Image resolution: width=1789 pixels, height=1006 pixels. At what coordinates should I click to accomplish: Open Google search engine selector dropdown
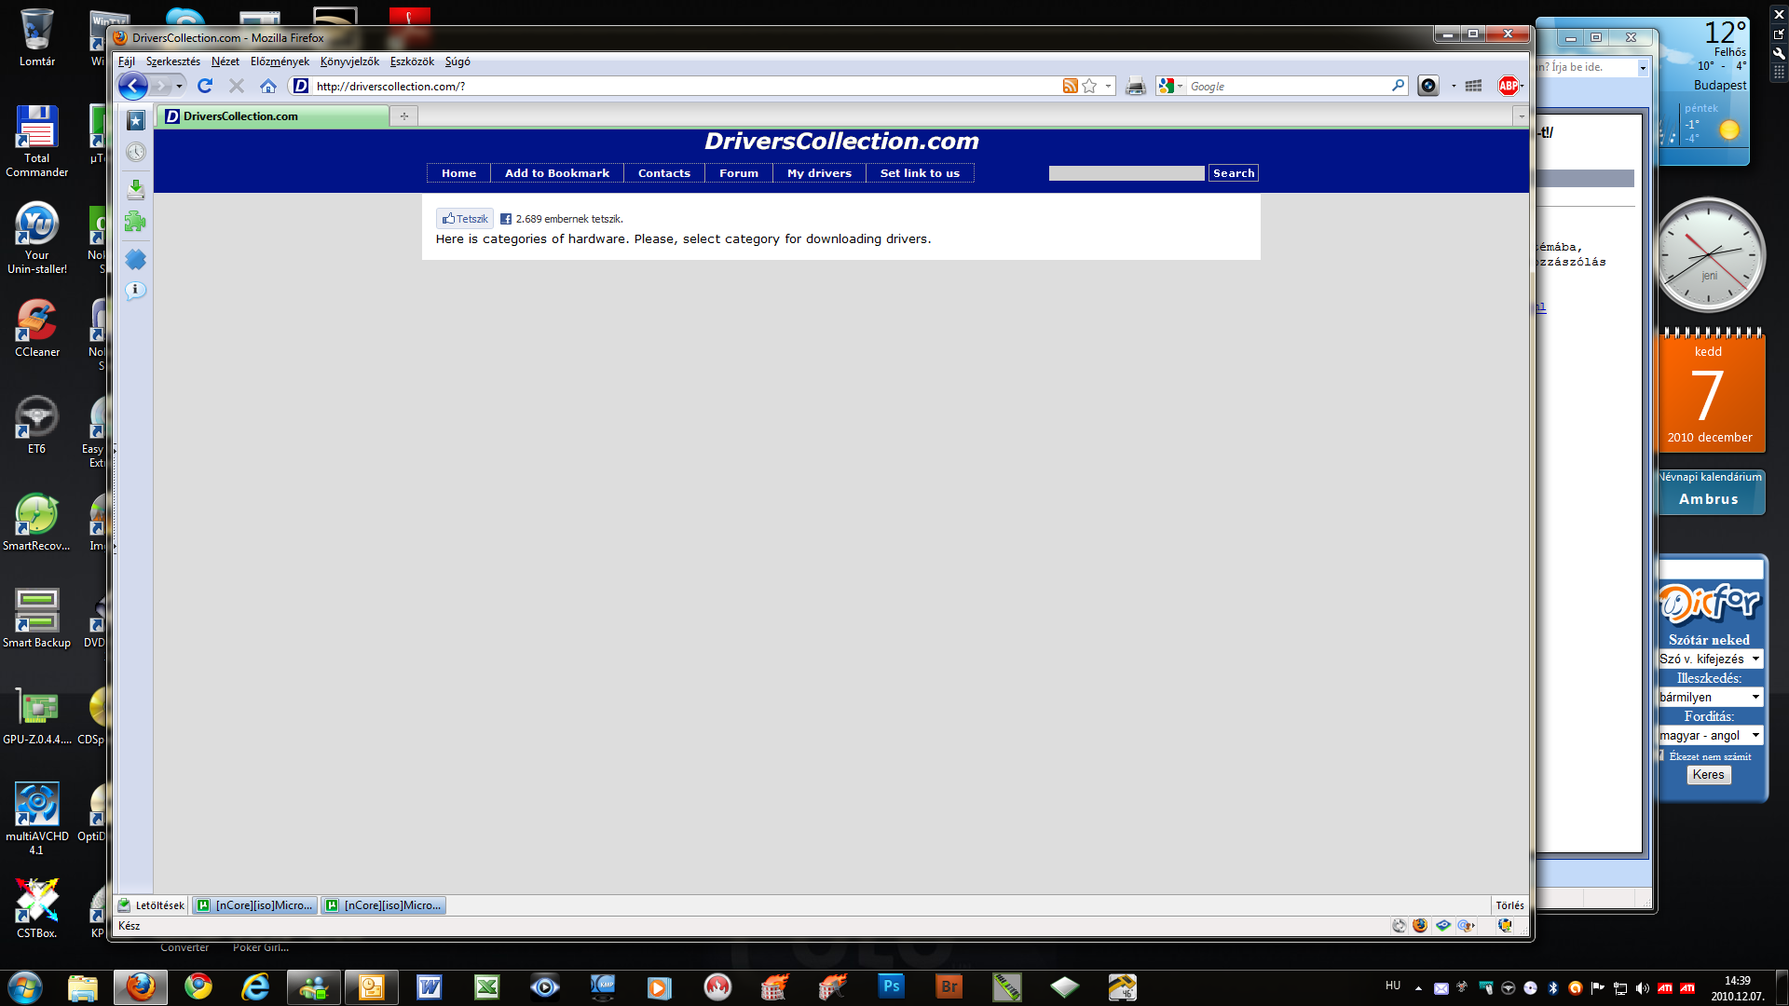[x=1170, y=86]
